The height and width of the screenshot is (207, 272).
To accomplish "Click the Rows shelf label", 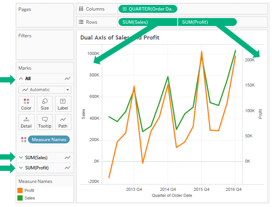I will click(92, 22).
